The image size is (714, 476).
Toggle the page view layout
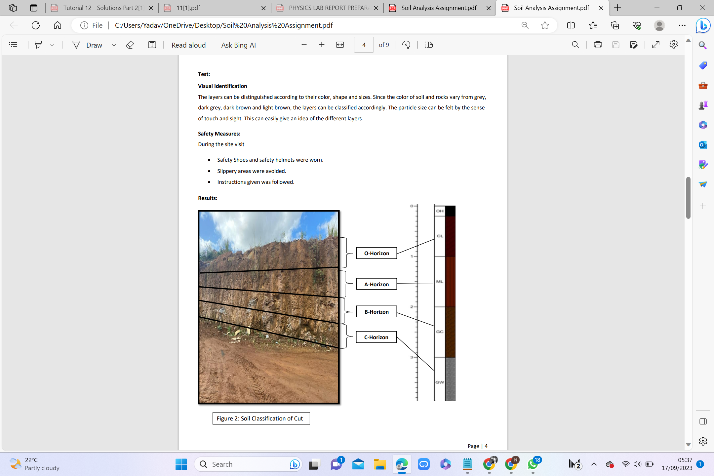pos(428,45)
